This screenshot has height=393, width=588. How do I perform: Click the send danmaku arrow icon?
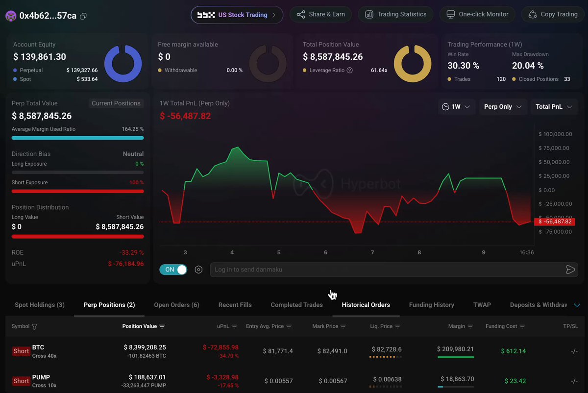click(x=570, y=270)
